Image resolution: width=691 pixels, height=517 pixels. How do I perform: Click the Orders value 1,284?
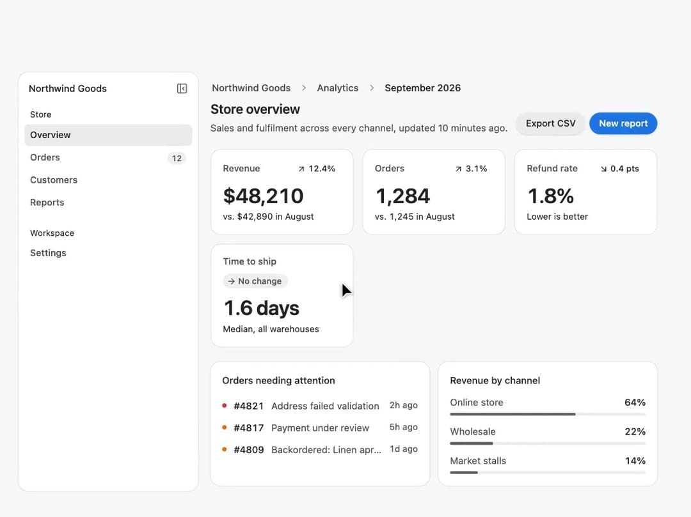click(402, 196)
